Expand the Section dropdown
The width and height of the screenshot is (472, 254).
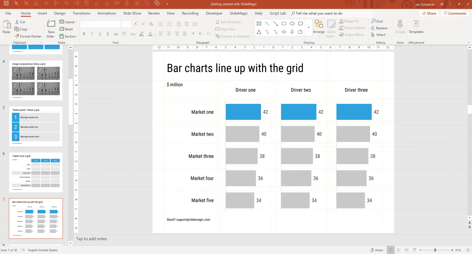coord(68,36)
